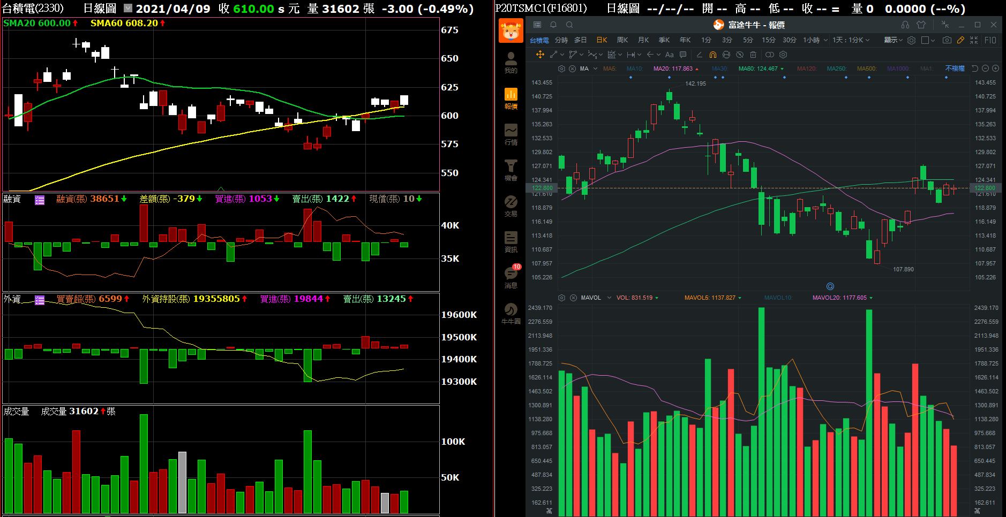Screen dimensions: 1006x517
Task: Click the F10 company info button
Action: (990, 40)
